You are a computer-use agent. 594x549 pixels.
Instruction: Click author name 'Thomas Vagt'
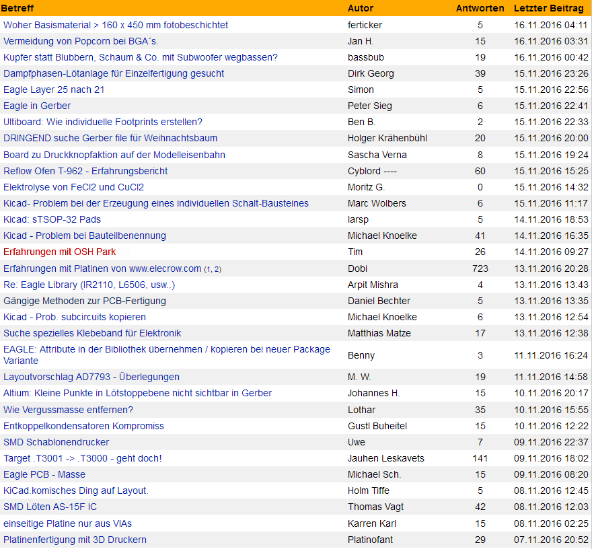click(376, 507)
